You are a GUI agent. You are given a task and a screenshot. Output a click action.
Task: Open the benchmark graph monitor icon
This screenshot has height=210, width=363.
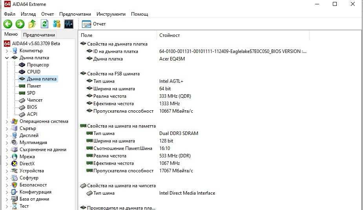click(x=69, y=24)
